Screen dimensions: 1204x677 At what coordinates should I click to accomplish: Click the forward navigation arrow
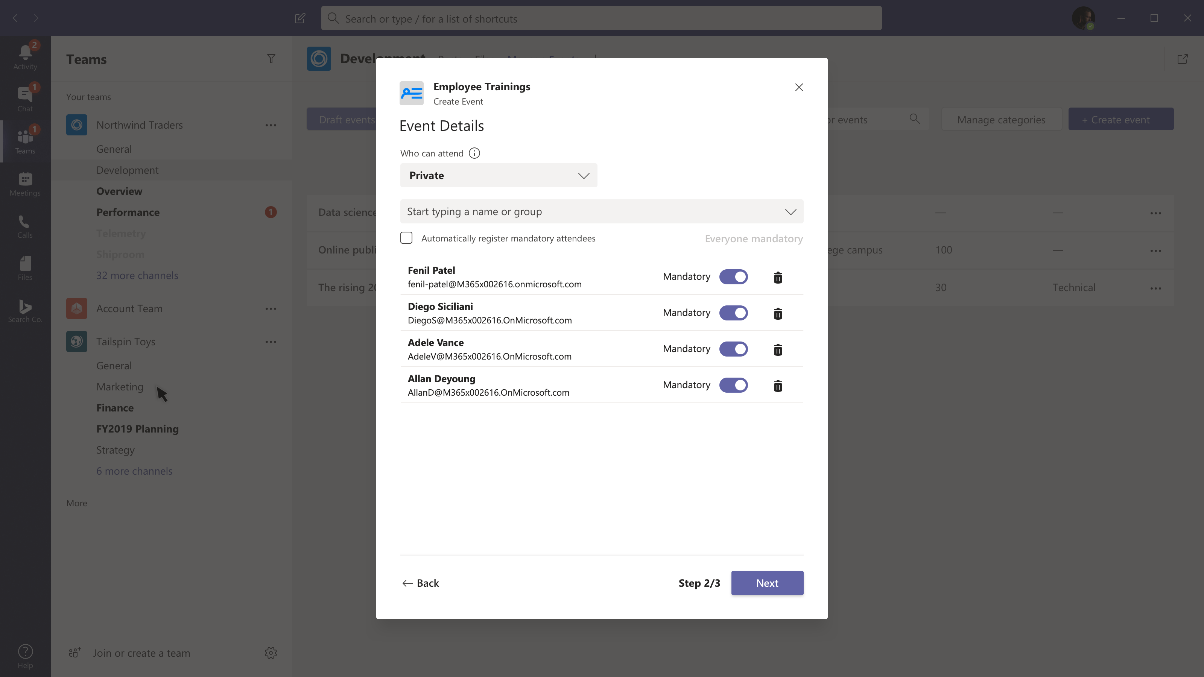(36, 18)
